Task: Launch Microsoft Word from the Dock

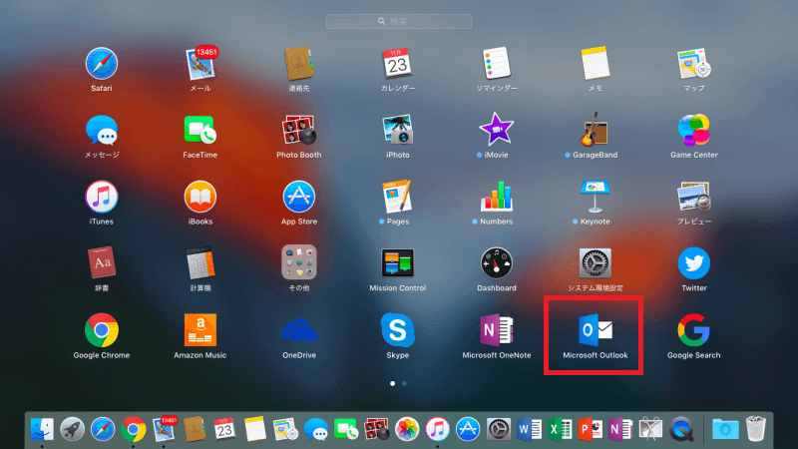Action: [529, 429]
